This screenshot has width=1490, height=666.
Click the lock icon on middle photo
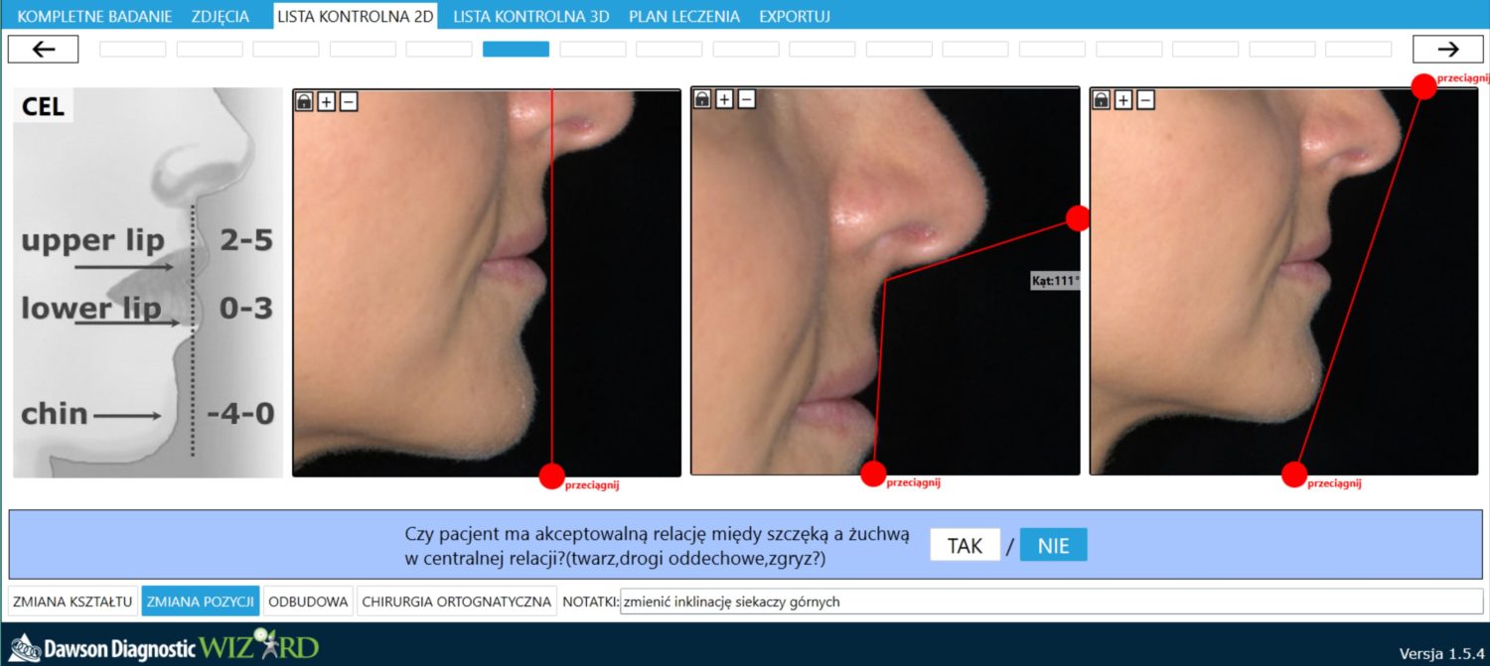coord(702,98)
